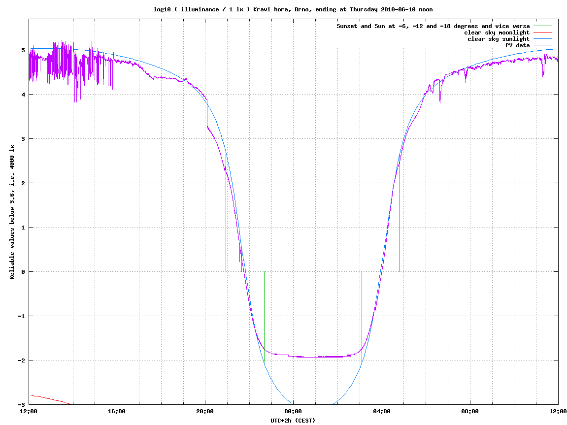Viewport: 567px width, 425px height.
Task: Click the y-axis label 'Reliable values below 3.6'
Action: coord(12,212)
